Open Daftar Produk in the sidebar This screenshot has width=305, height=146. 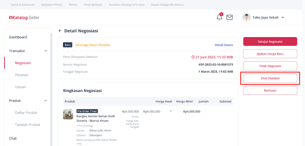coord(26,112)
